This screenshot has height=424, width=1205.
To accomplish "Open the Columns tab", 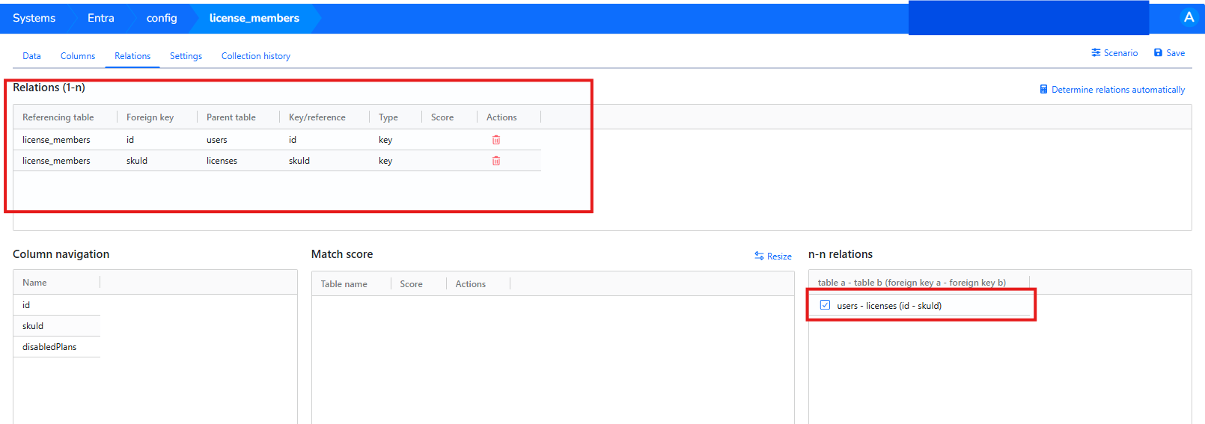I will click(78, 56).
